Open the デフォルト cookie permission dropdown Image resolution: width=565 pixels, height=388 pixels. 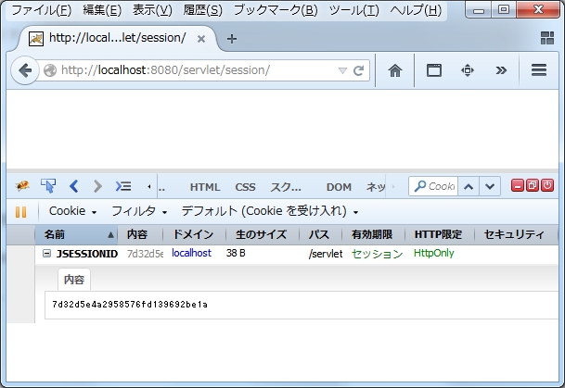click(270, 211)
